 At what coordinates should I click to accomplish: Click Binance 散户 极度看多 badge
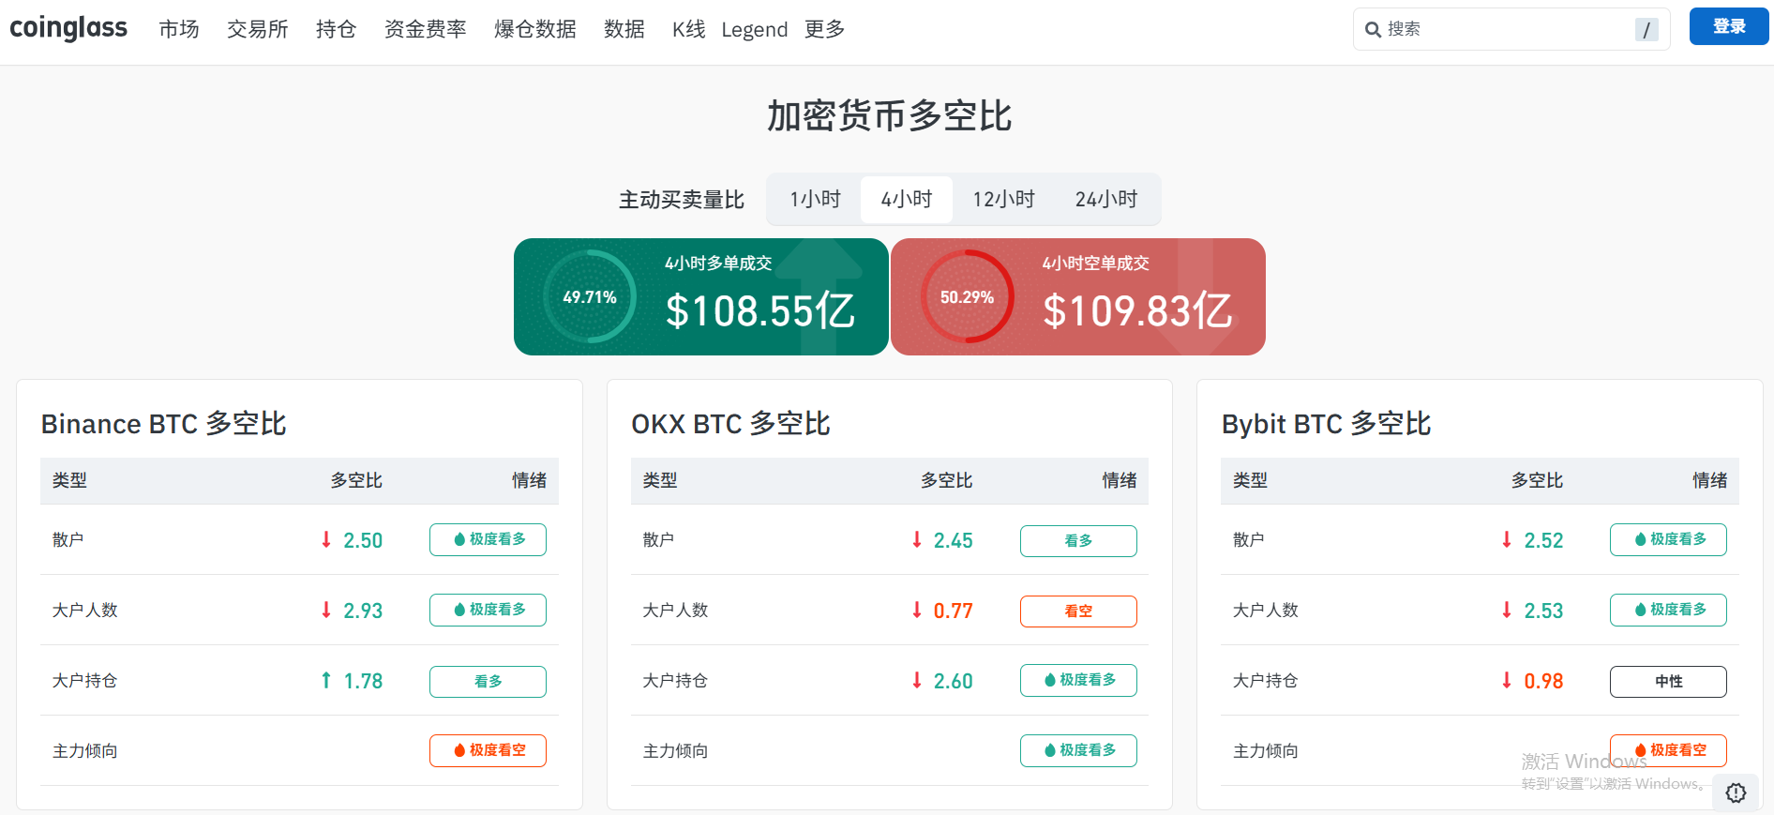coord(488,539)
